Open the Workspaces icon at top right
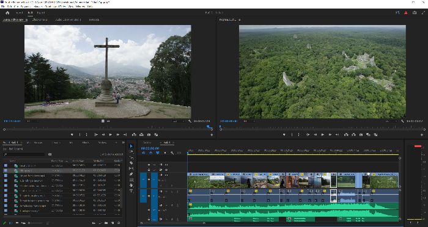 pos(397,13)
